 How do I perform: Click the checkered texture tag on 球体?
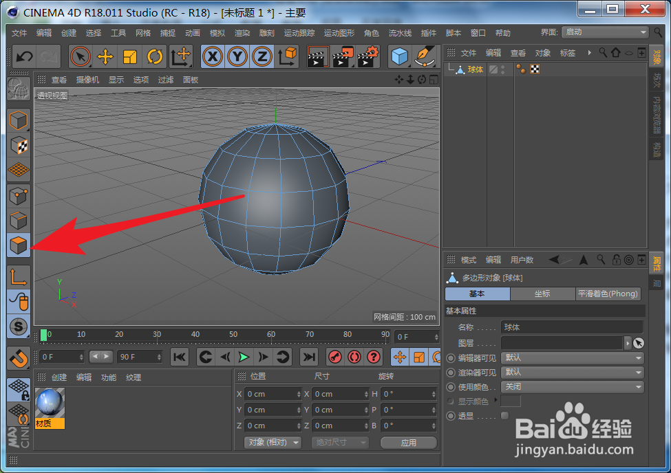point(535,69)
